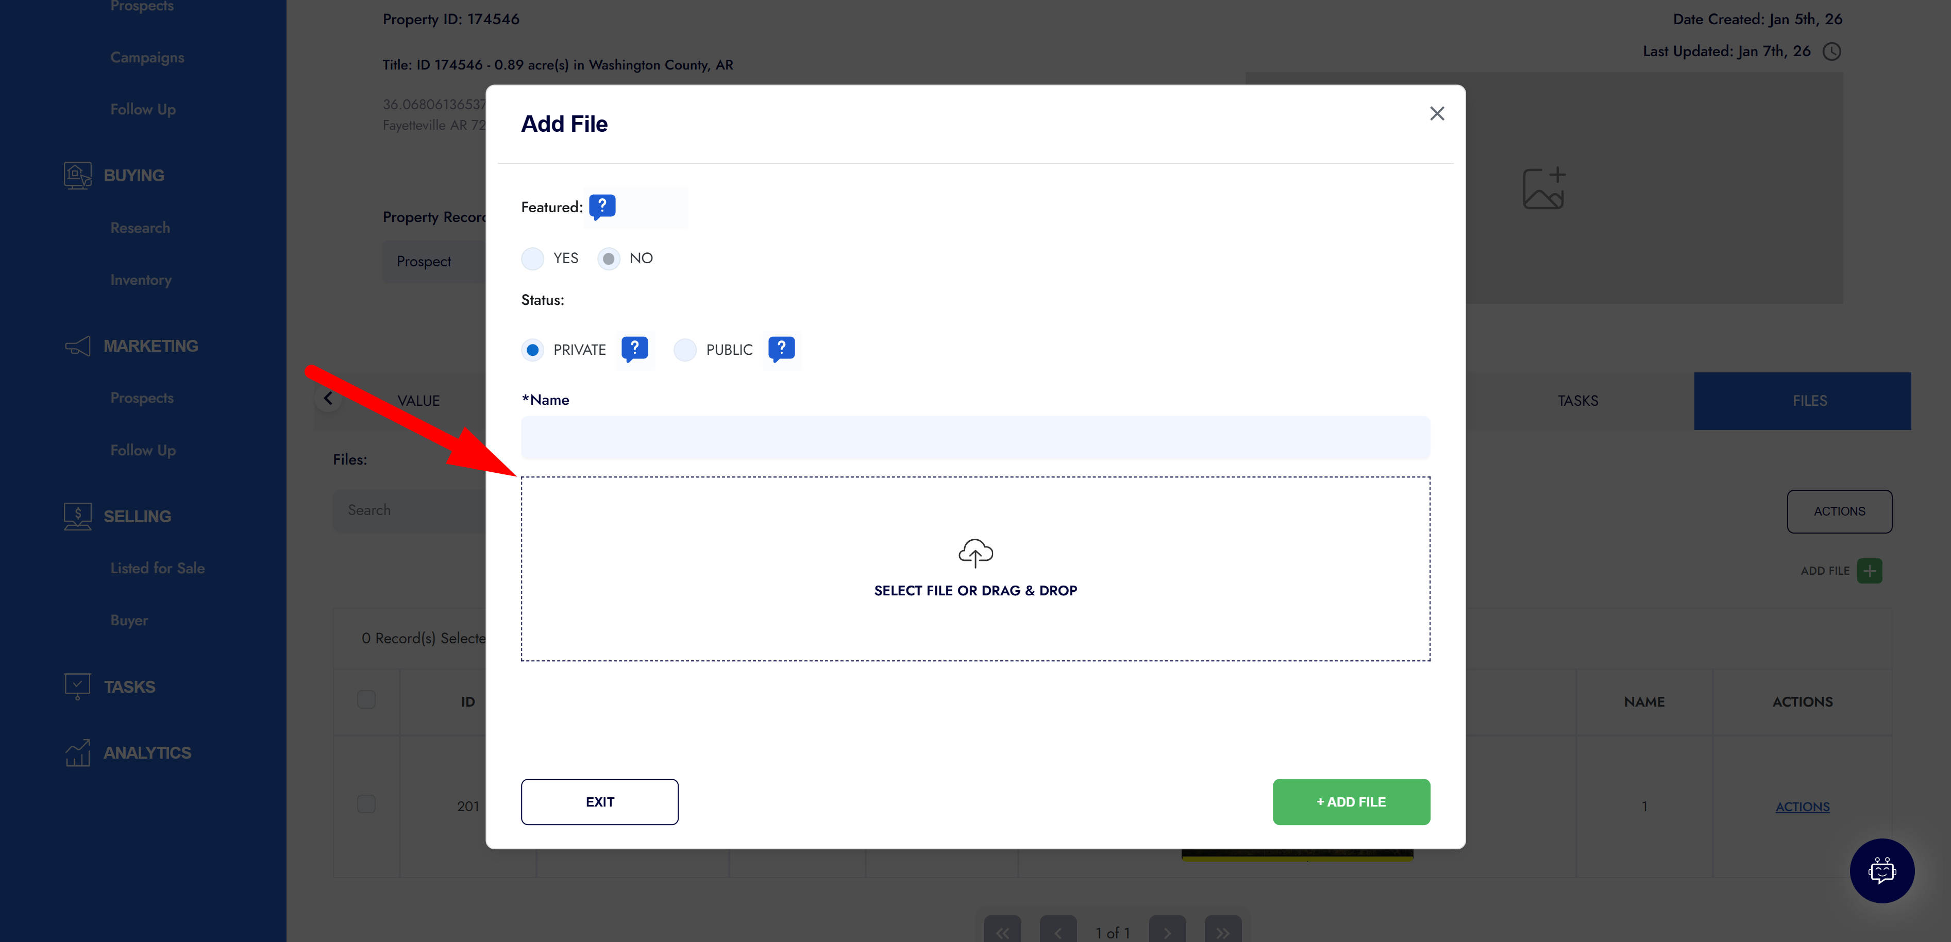Select YES for Featured
1951x942 pixels.
click(x=532, y=259)
